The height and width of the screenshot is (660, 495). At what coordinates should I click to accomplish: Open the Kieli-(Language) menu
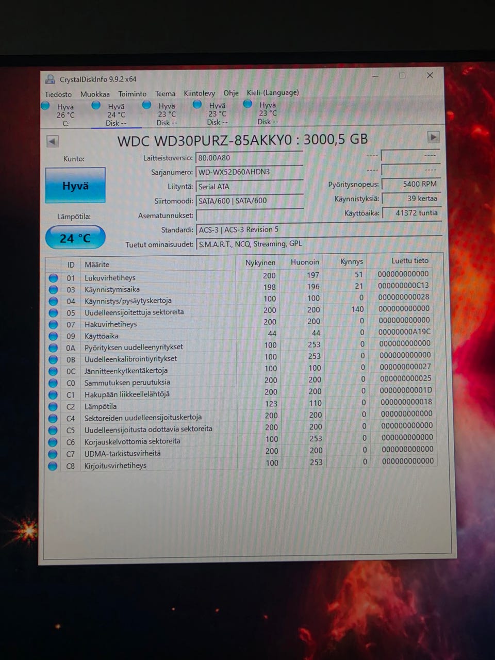tap(273, 93)
